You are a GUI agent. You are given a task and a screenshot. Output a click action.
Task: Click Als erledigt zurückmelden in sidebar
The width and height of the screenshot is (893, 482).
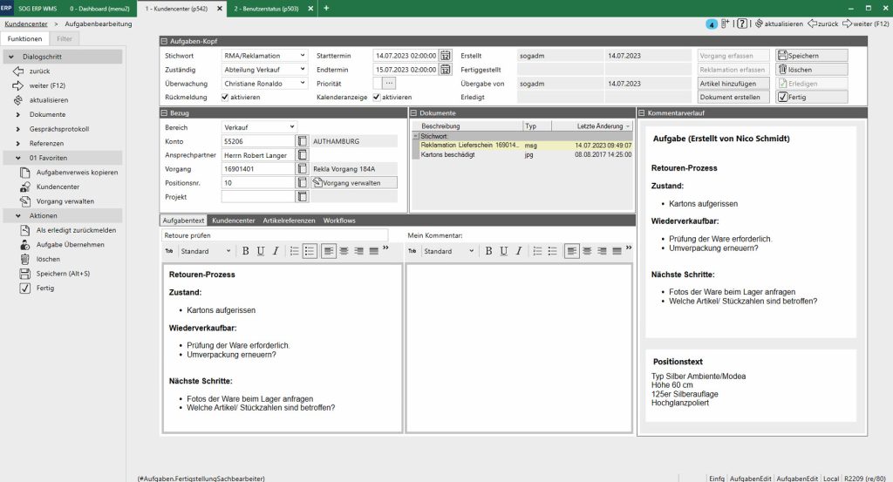tap(77, 230)
